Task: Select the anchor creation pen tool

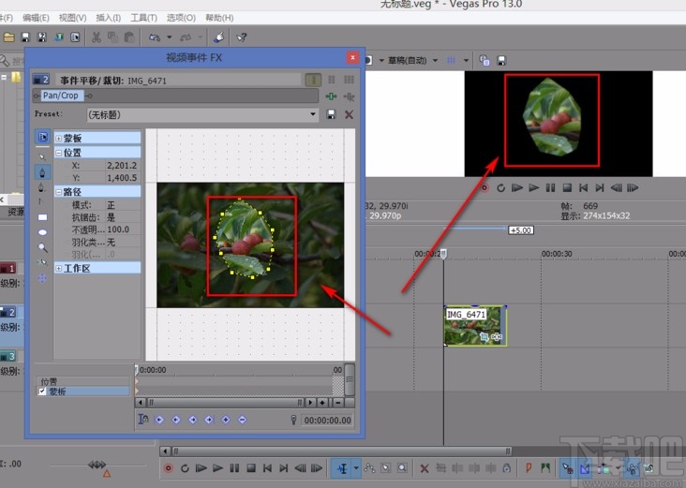Action: click(42, 172)
